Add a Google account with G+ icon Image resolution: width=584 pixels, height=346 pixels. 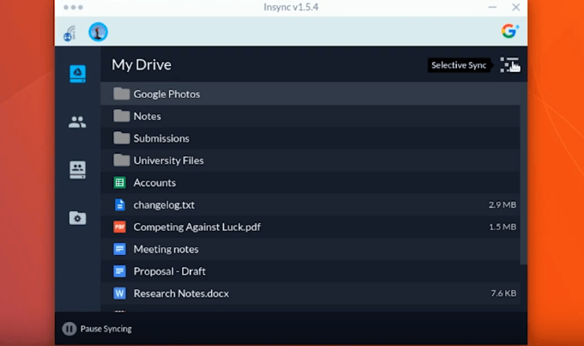[x=510, y=31]
